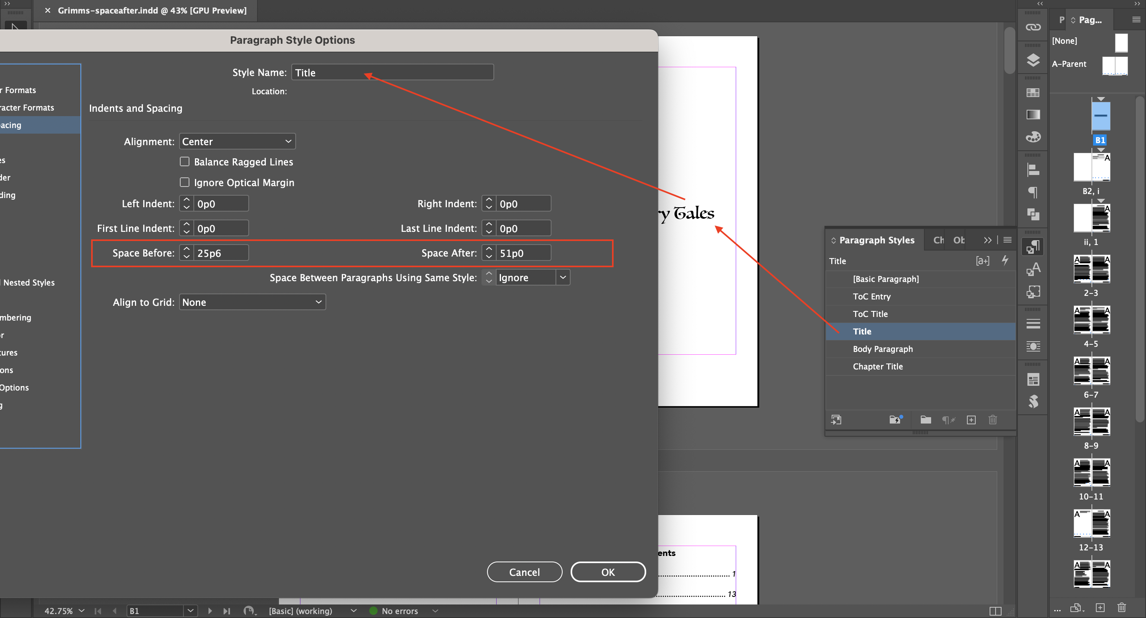Viewport: 1146px width, 618px height.
Task: Enable Balance Ragged Lines
Action: pos(185,161)
